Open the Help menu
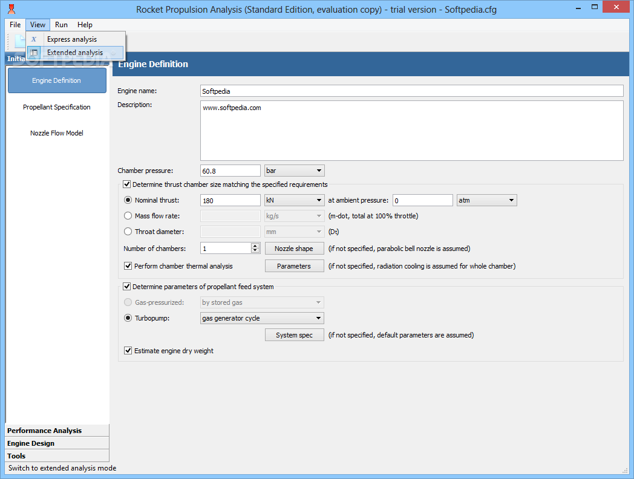 pyautogui.click(x=85, y=25)
